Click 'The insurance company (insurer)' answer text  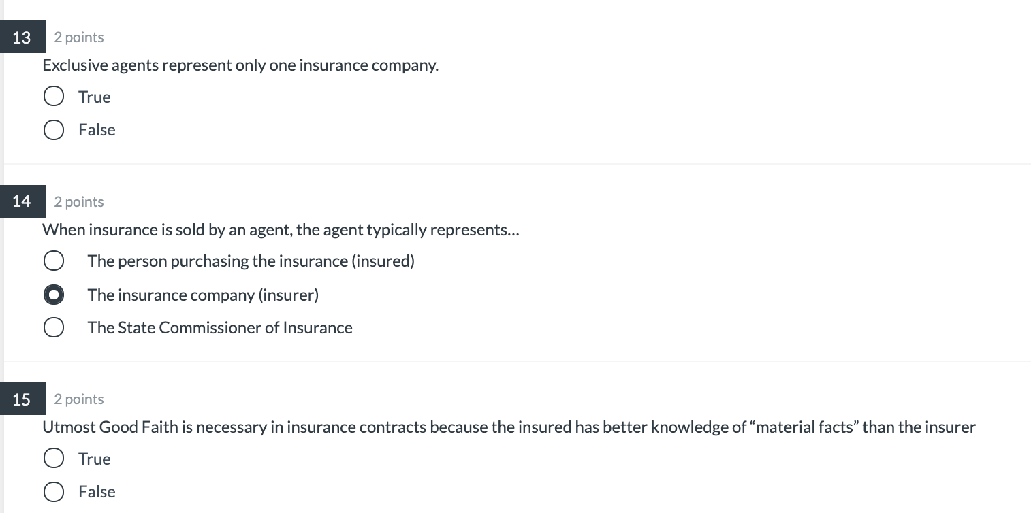(203, 295)
